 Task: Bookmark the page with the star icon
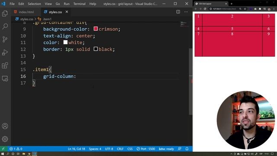(245, 9)
